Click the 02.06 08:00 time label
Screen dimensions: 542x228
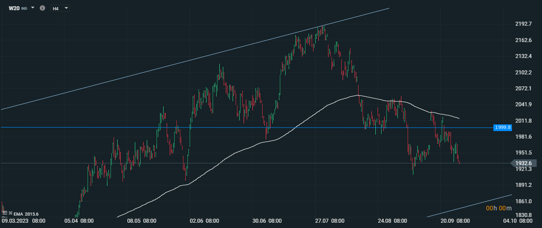(x=204, y=220)
